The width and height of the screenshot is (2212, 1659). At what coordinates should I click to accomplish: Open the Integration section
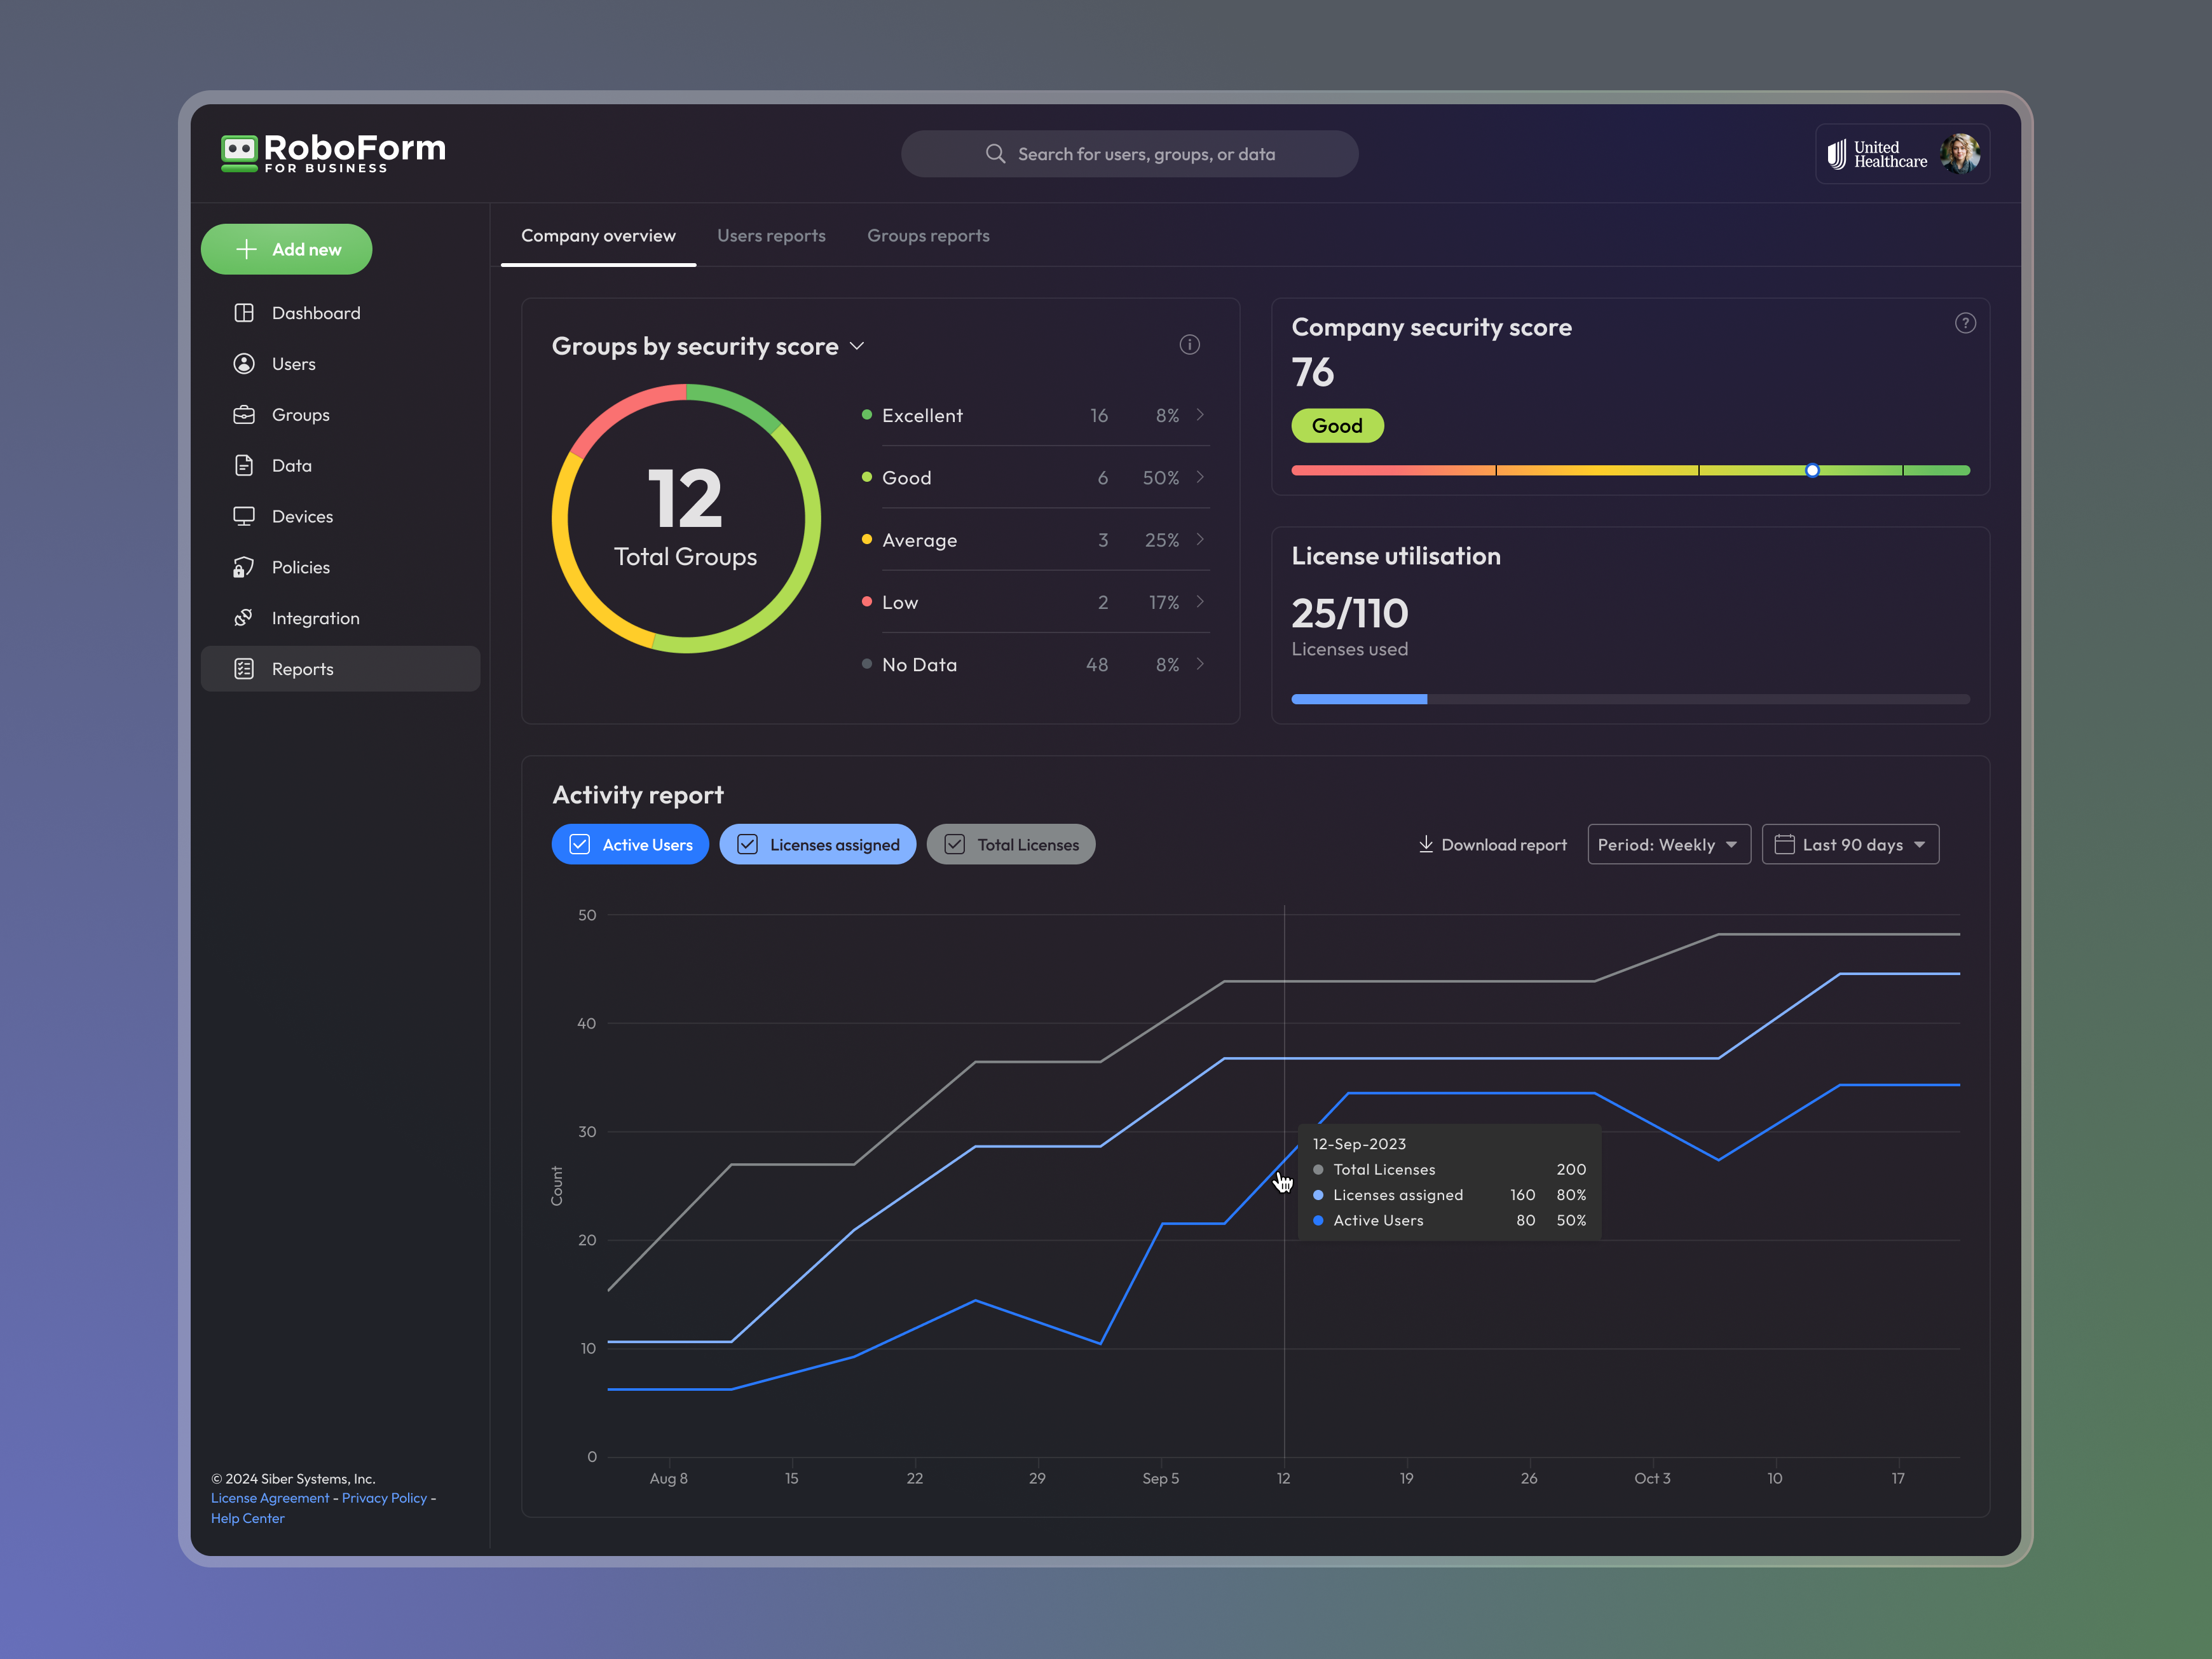pyautogui.click(x=316, y=618)
